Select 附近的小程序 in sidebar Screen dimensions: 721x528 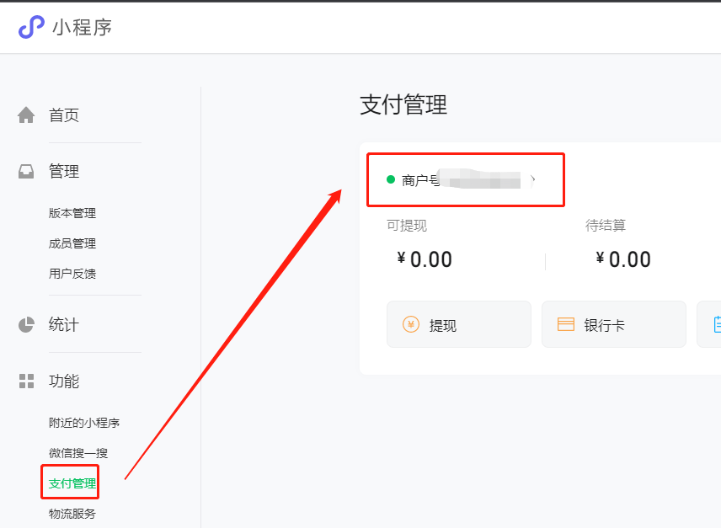click(x=84, y=423)
